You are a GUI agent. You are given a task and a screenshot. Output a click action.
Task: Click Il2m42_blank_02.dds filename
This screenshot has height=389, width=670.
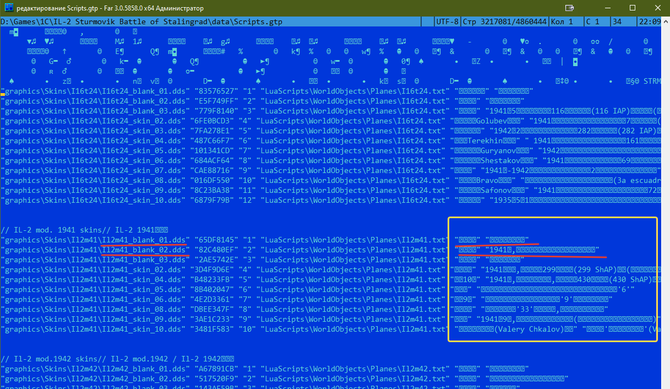tap(144, 379)
